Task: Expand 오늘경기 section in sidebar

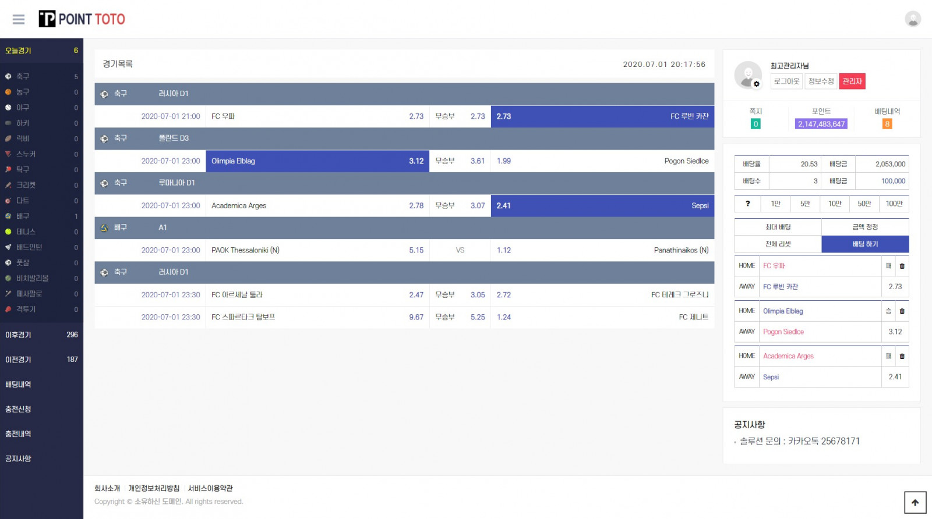Action: tap(41, 51)
